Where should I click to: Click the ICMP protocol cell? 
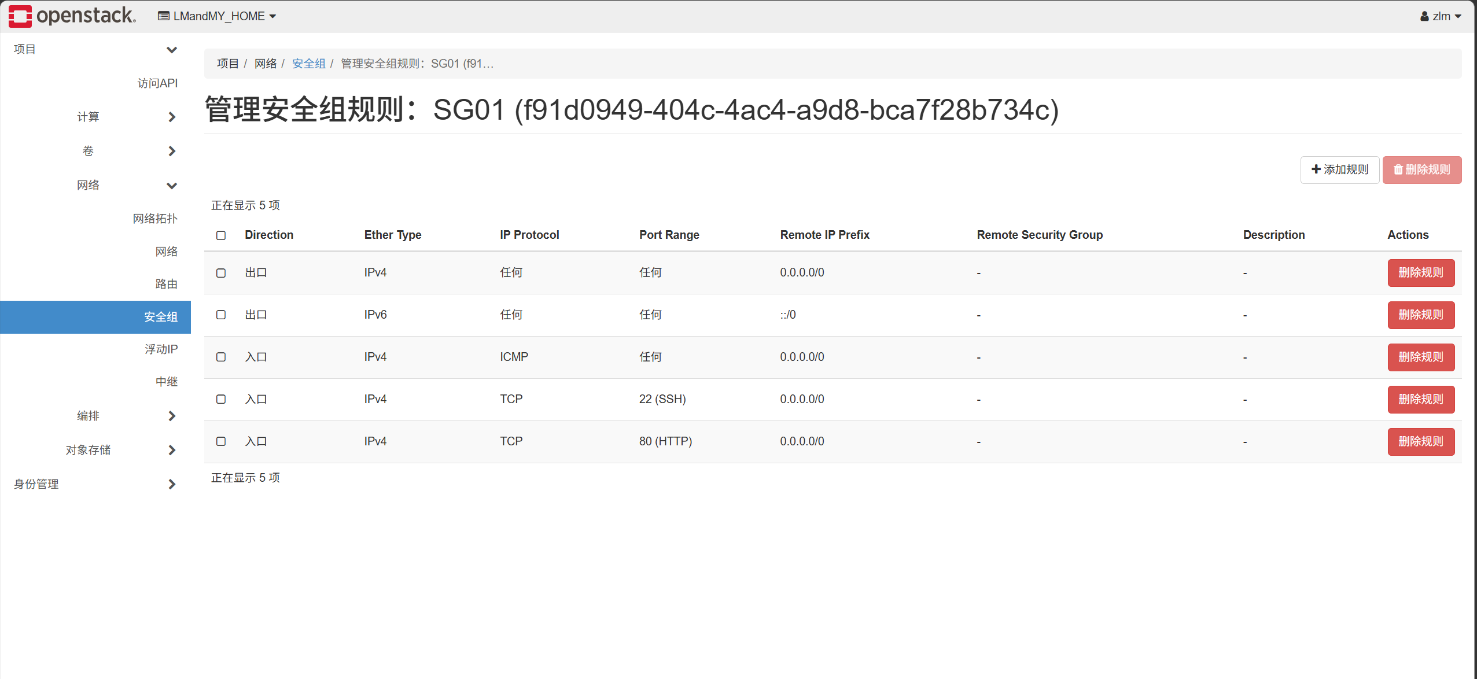514,357
